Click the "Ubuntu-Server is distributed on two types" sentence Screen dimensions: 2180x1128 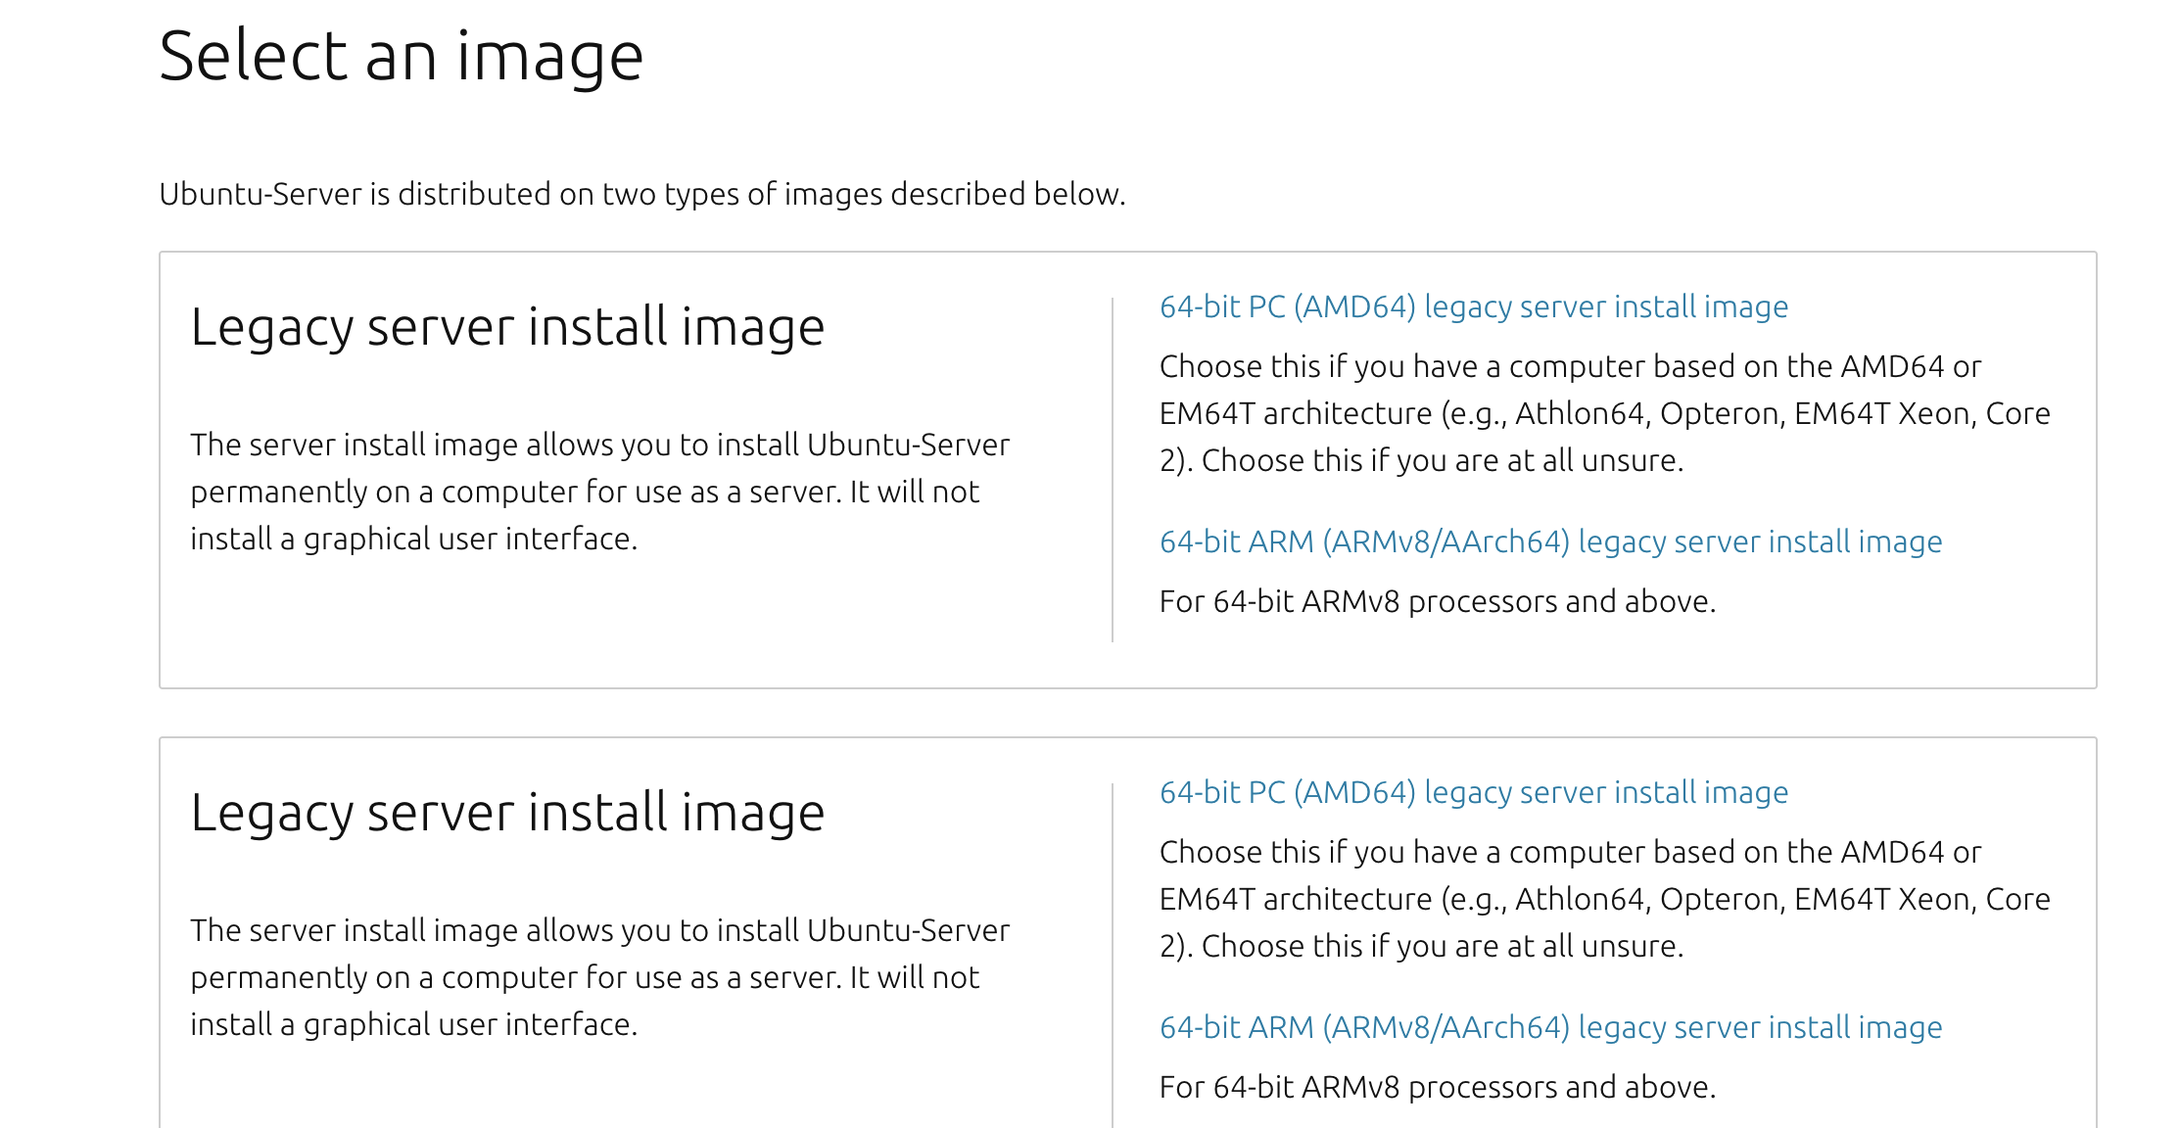(642, 194)
